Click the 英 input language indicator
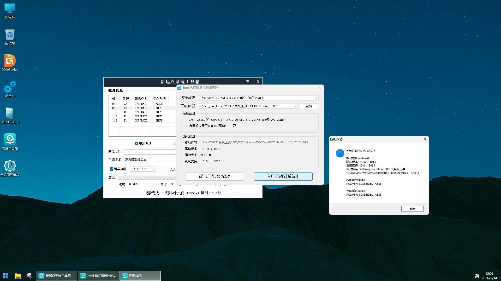Image resolution: width=501 pixels, height=281 pixels. [x=477, y=276]
